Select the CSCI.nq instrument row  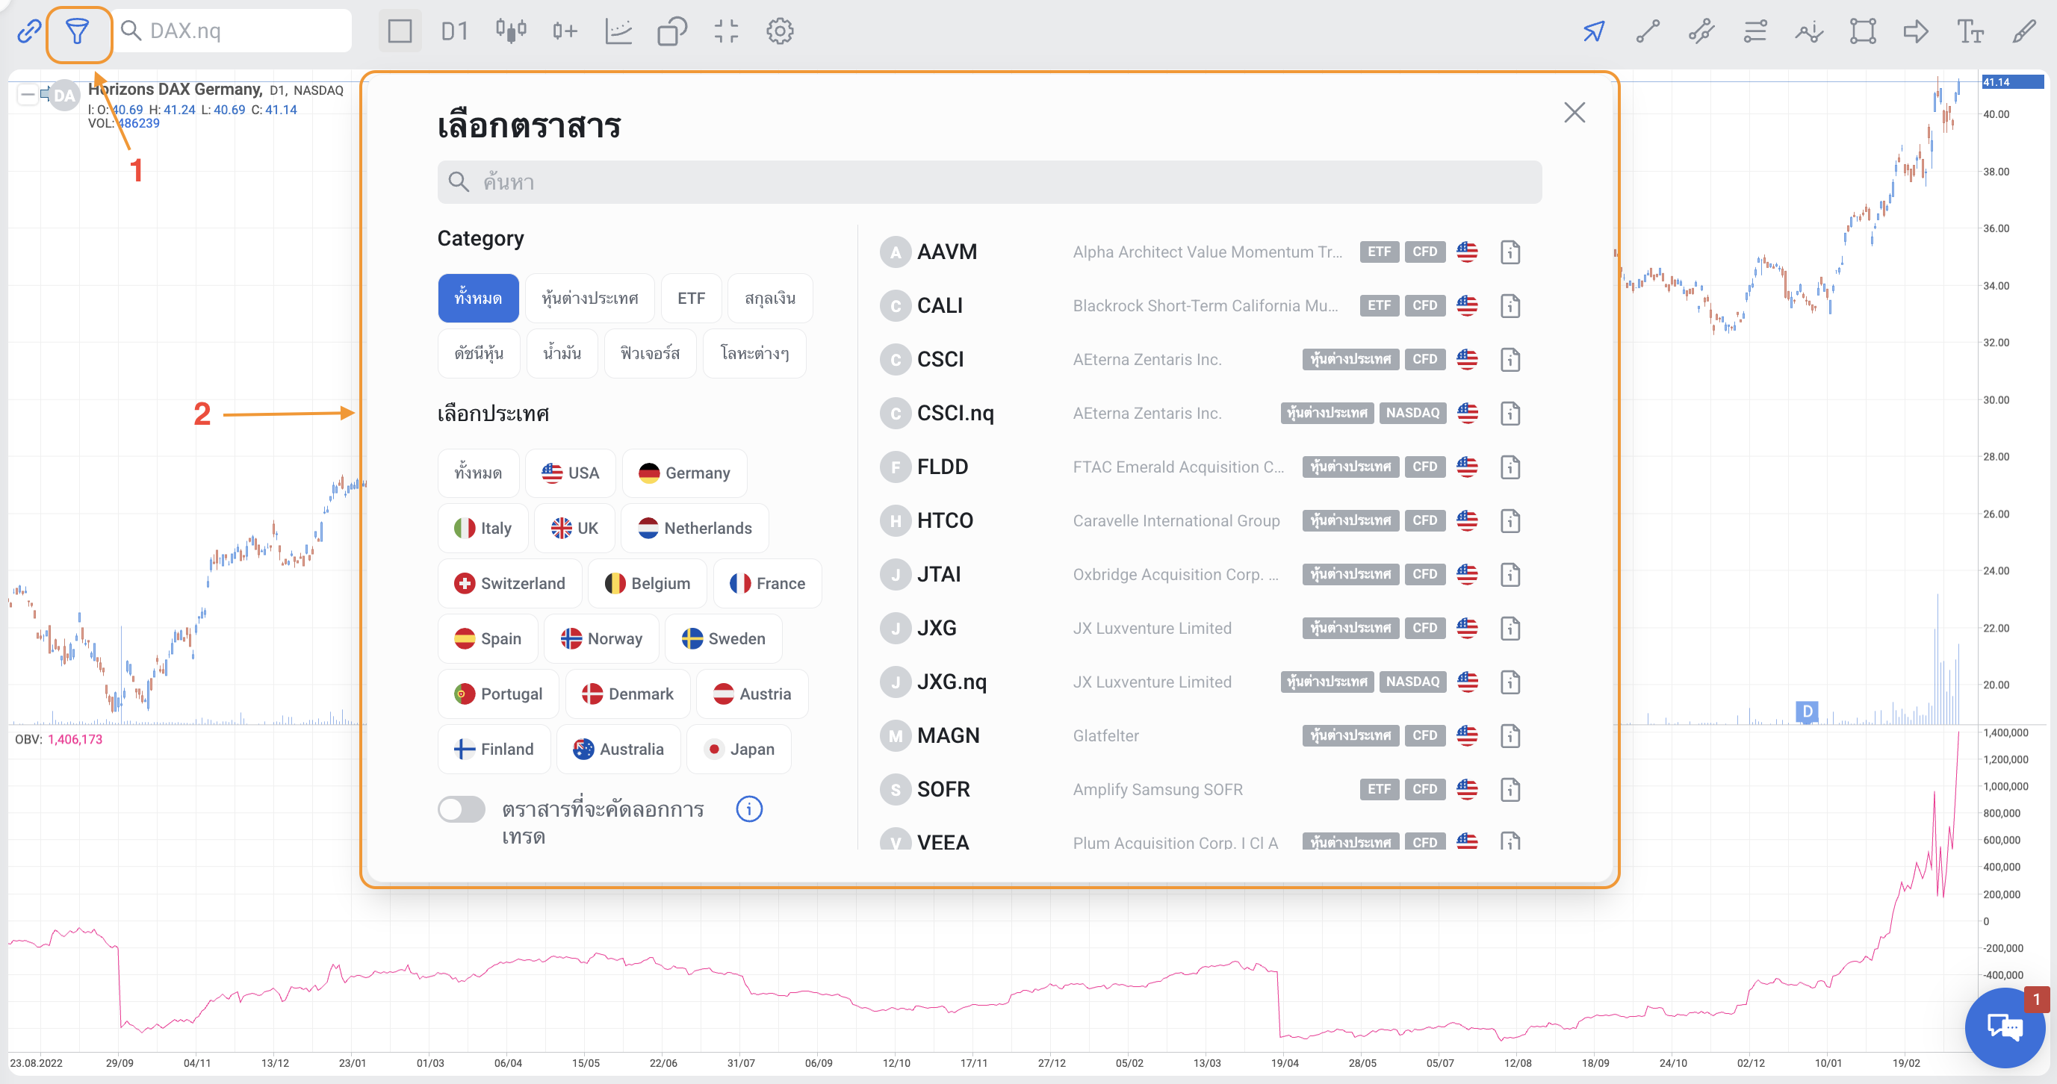pyautogui.click(x=955, y=414)
